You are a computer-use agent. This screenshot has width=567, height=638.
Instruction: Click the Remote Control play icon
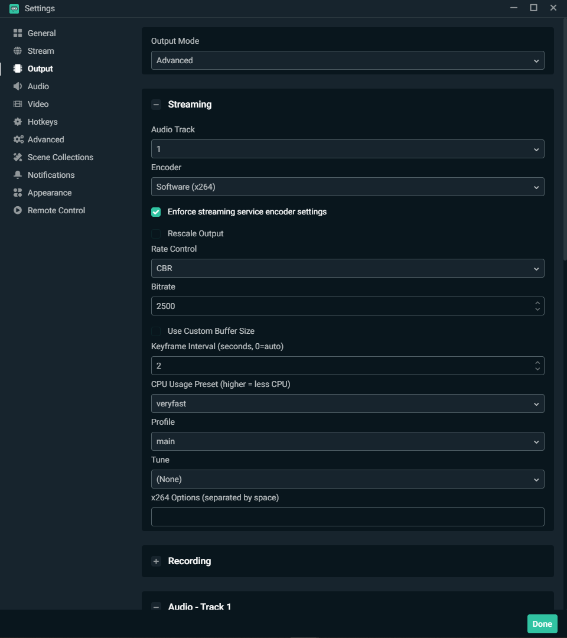coord(18,210)
